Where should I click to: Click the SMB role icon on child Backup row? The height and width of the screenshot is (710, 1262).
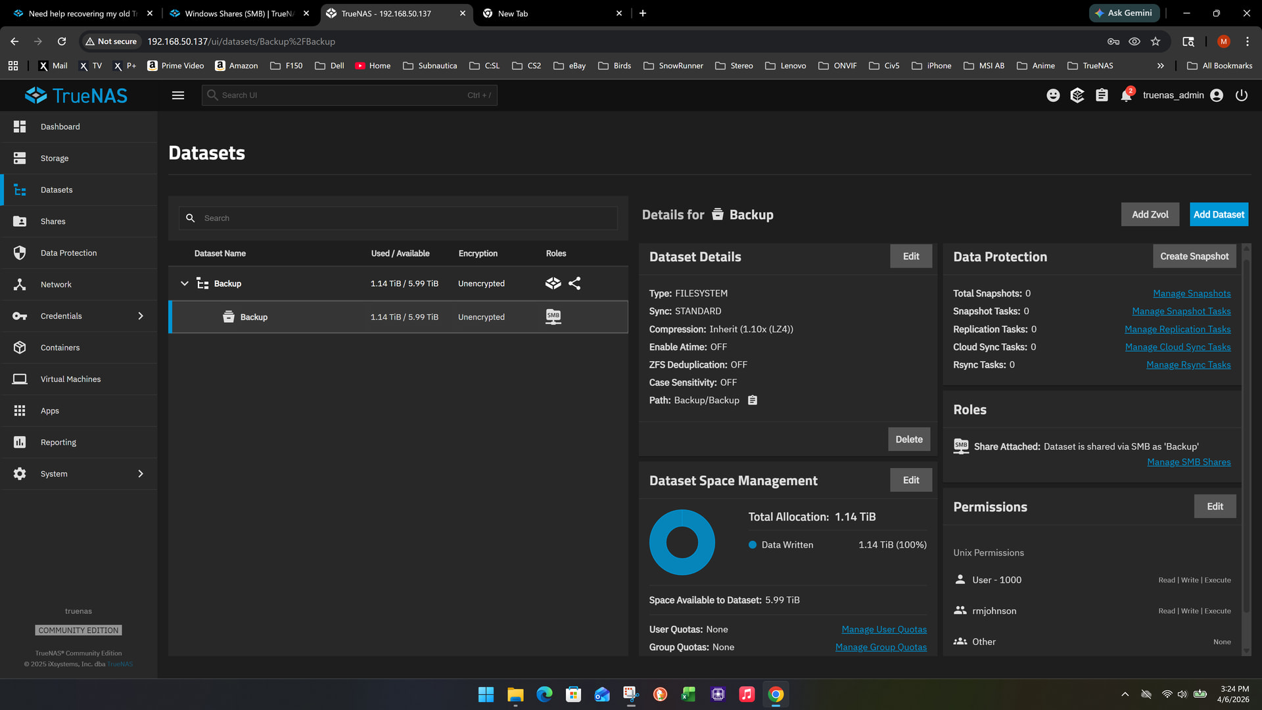[x=553, y=317]
